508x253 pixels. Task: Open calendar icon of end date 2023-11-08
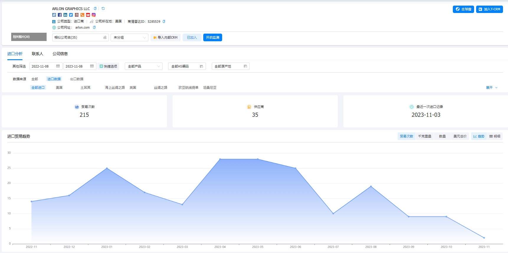pos(92,66)
